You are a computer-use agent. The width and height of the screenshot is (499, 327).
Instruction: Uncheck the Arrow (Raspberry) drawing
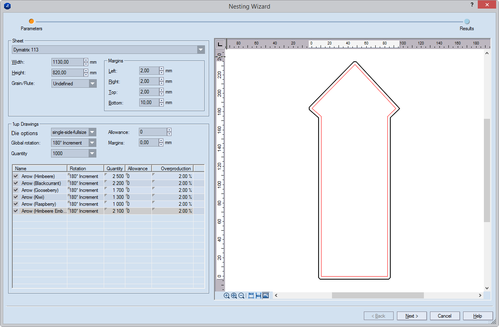point(16,204)
